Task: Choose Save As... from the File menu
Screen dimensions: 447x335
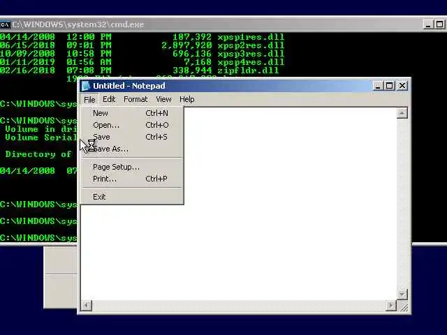Action: coord(132,149)
